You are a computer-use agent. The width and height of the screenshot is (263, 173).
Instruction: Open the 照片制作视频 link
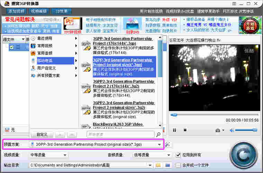click(152, 11)
